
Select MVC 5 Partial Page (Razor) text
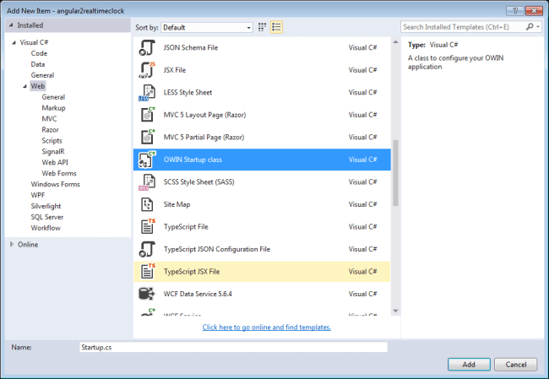[x=204, y=138]
